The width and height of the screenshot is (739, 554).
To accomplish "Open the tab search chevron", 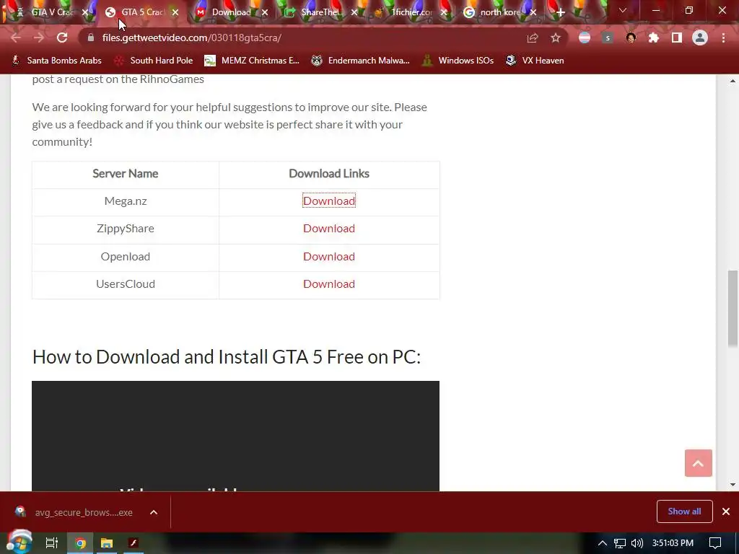I will point(623,10).
